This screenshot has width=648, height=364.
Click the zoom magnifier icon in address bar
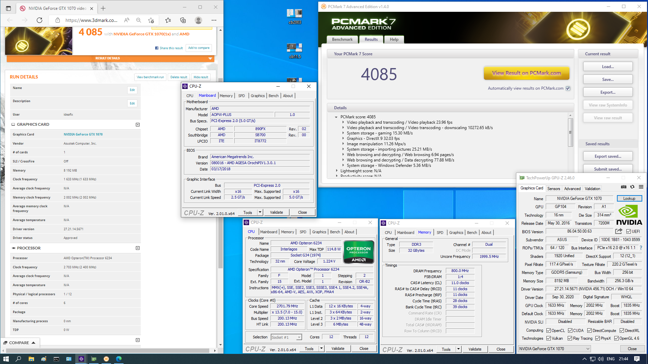point(139,20)
